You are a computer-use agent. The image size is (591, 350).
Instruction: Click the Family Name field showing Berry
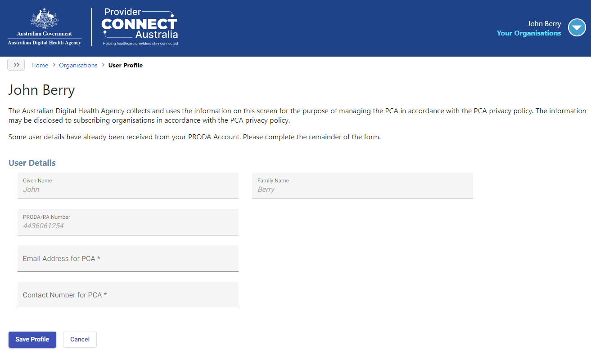[362, 186]
